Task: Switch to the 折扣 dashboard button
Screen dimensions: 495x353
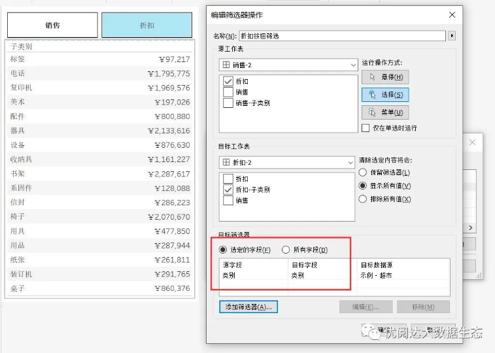Action: [147, 25]
